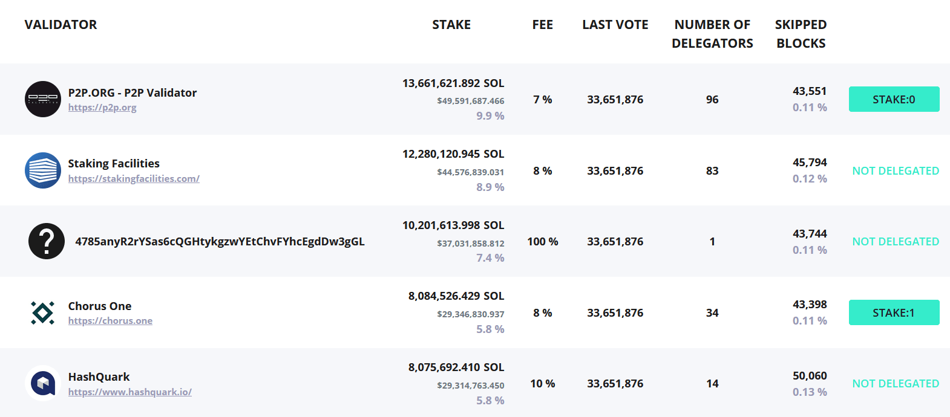Open the https://p2p.org link
This screenshot has height=417, width=950.
click(102, 108)
